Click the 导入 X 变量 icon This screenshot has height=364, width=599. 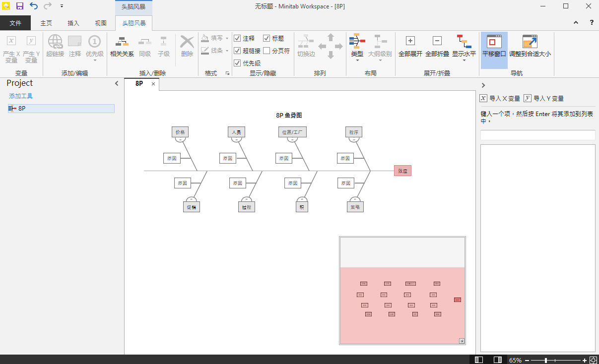pyautogui.click(x=484, y=98)
